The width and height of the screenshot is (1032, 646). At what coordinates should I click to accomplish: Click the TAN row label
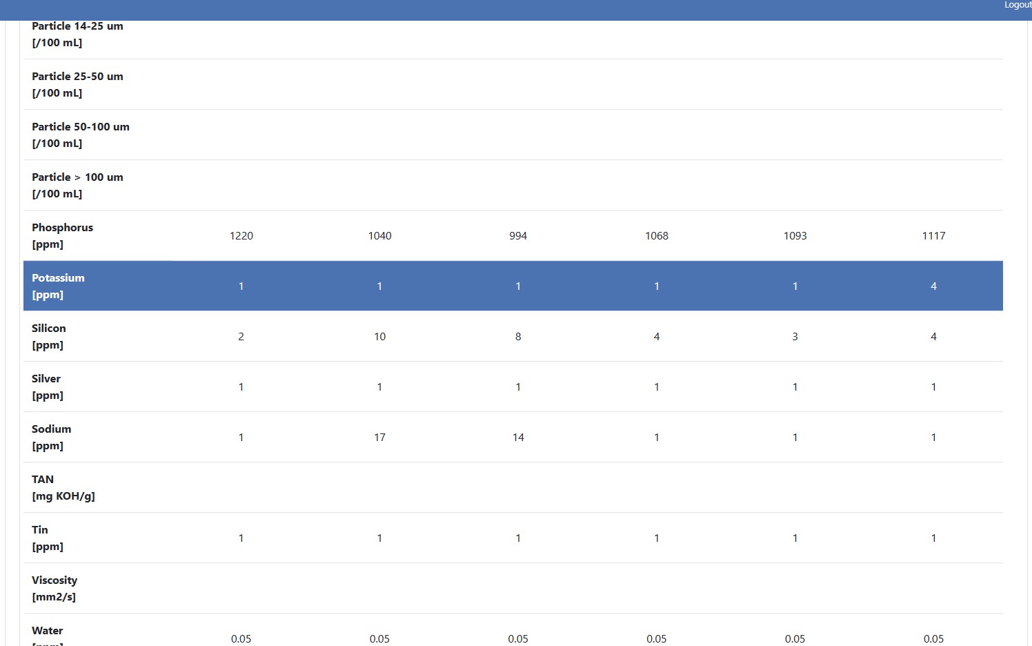[x=63, y=487]
